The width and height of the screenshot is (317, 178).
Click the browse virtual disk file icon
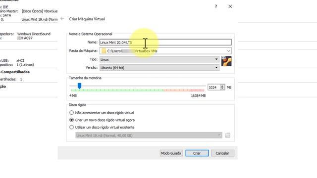coord(228,135)
